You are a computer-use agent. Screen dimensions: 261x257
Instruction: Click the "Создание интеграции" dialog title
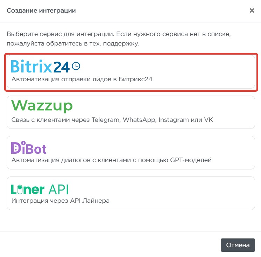[41, 11]
